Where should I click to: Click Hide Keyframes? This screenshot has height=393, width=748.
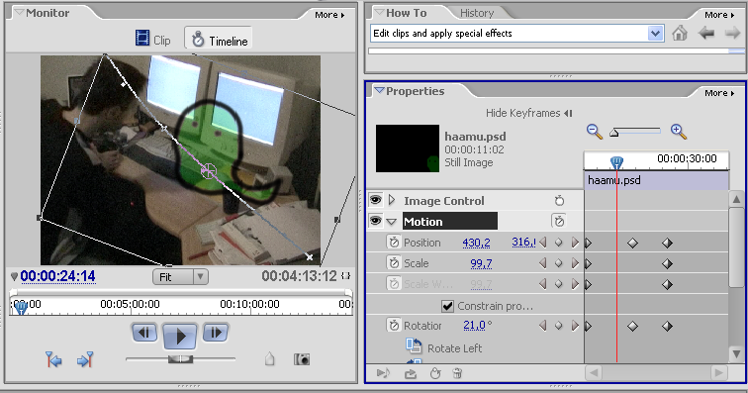528,113
